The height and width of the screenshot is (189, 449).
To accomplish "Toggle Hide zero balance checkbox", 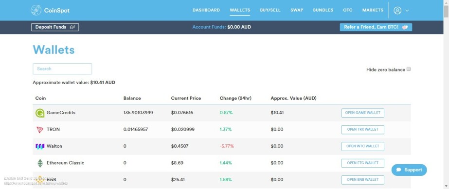I will [409, 69].
